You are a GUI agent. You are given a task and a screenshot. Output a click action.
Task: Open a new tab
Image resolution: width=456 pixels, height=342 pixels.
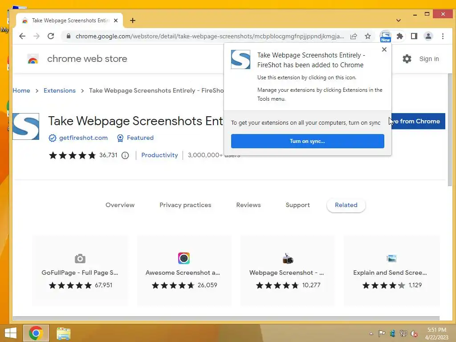click(133, 20)
